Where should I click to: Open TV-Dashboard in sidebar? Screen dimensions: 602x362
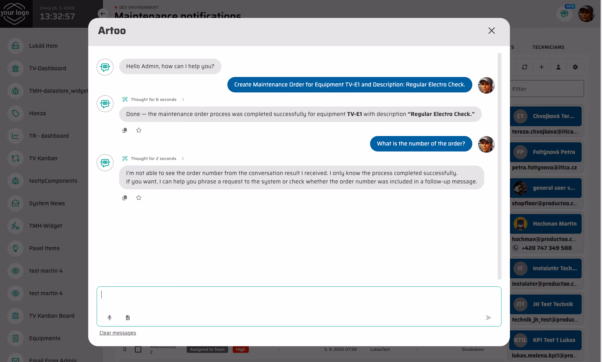(x=47, y=68)
